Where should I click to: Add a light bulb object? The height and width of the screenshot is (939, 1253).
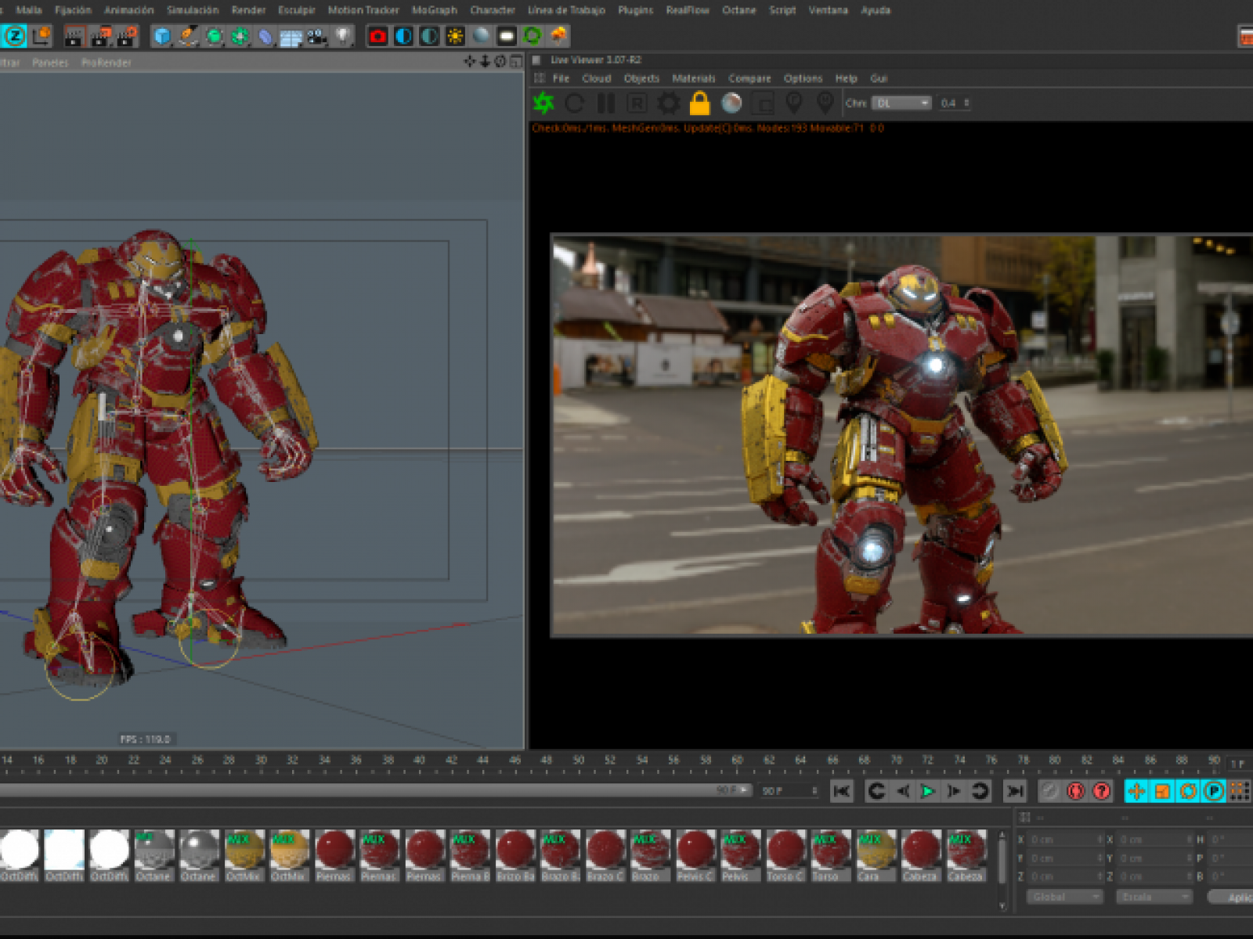(343, 36)
